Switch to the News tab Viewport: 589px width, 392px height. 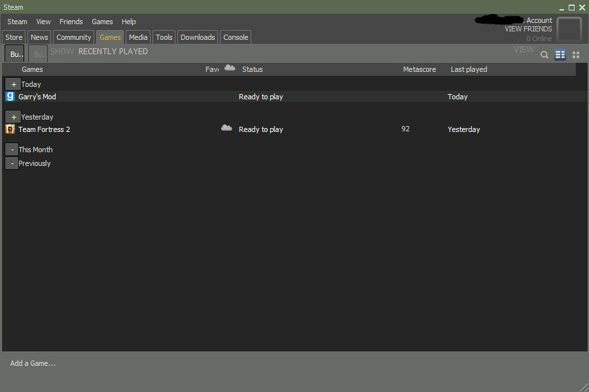[x=39, y=37]
